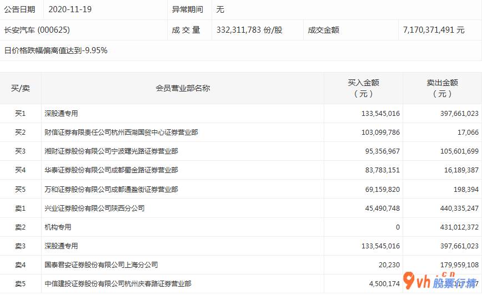The width and height of the screenshot is (482, 295).
Task: Select sell amount 16,189,387
Action: click(x=461, y=170)
